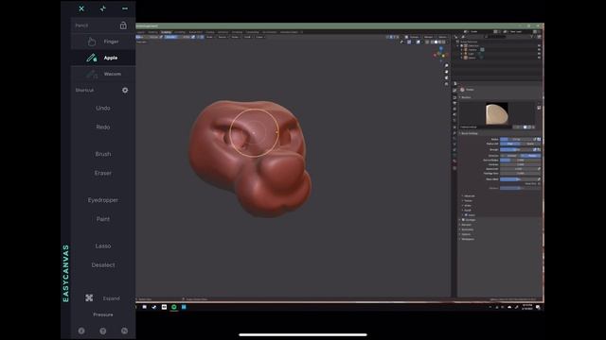Expand the Stroke subpanel in properties
606x340 pixels.
(x=467, y=206)
